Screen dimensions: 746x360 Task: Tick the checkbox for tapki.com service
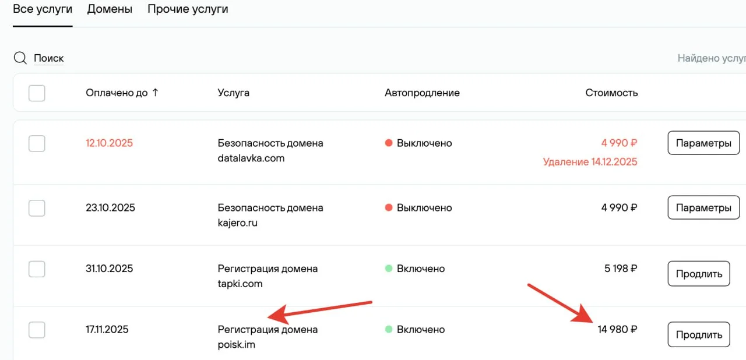[x=37, y=269]
